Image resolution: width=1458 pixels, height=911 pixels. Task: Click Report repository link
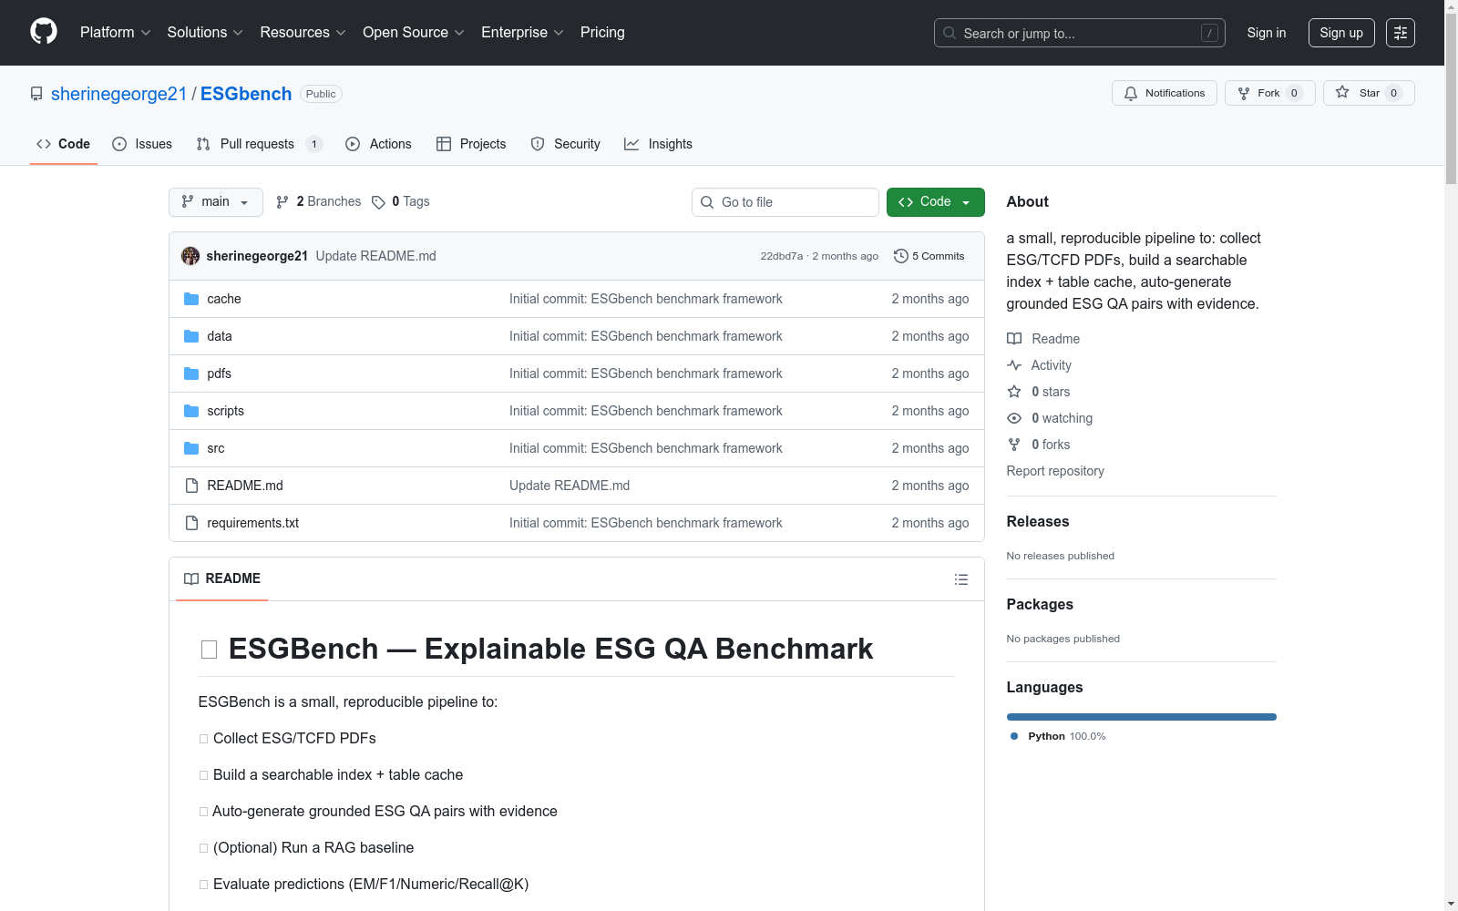click(1055, 471)
